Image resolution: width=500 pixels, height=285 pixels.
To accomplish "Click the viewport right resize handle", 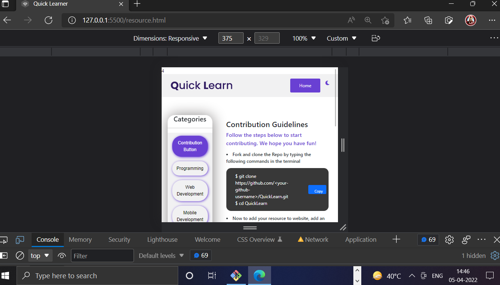I will [x=343, y=145].
